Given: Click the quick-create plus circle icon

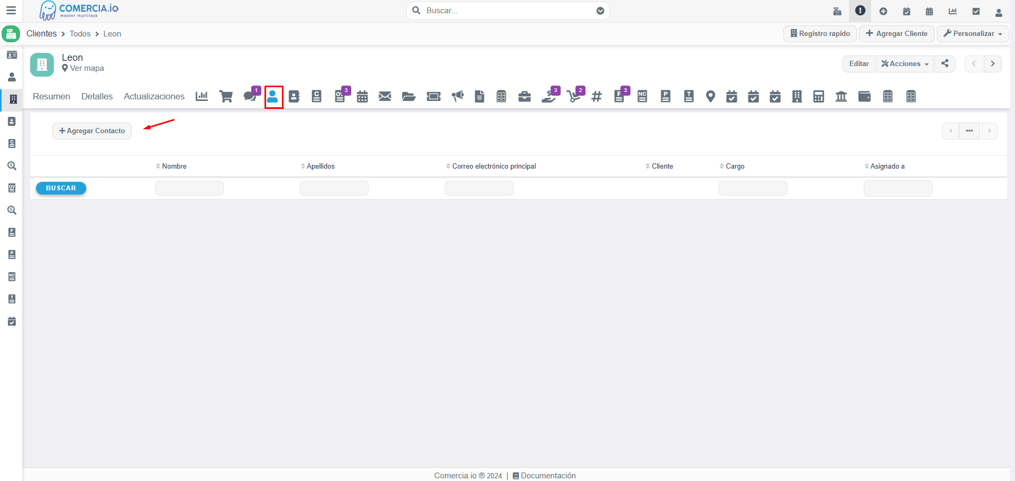Looking at the screenshot, I should point(883,11).
